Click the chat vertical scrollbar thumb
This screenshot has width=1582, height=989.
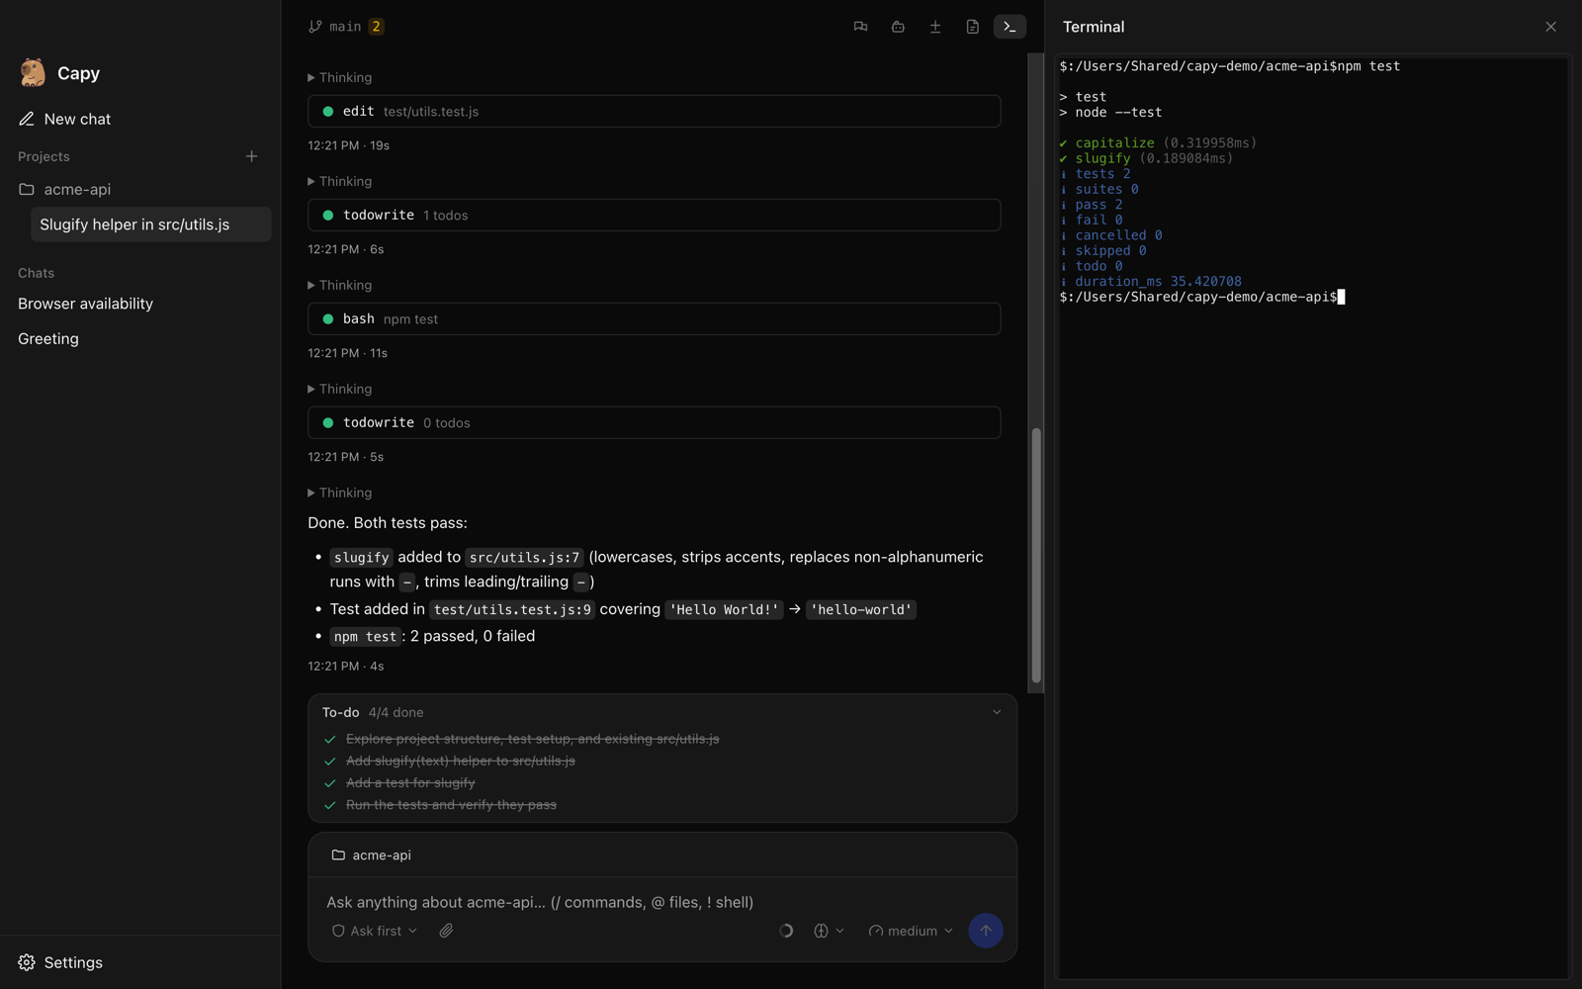1036,555
